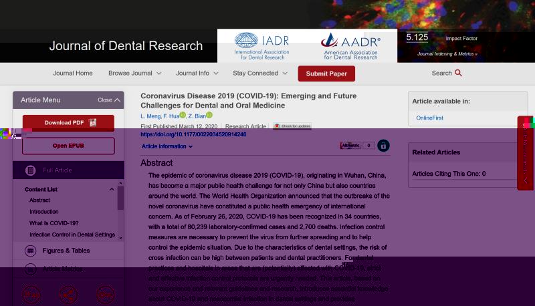Jump to What Is COVID-19? section

coord(53,223)
